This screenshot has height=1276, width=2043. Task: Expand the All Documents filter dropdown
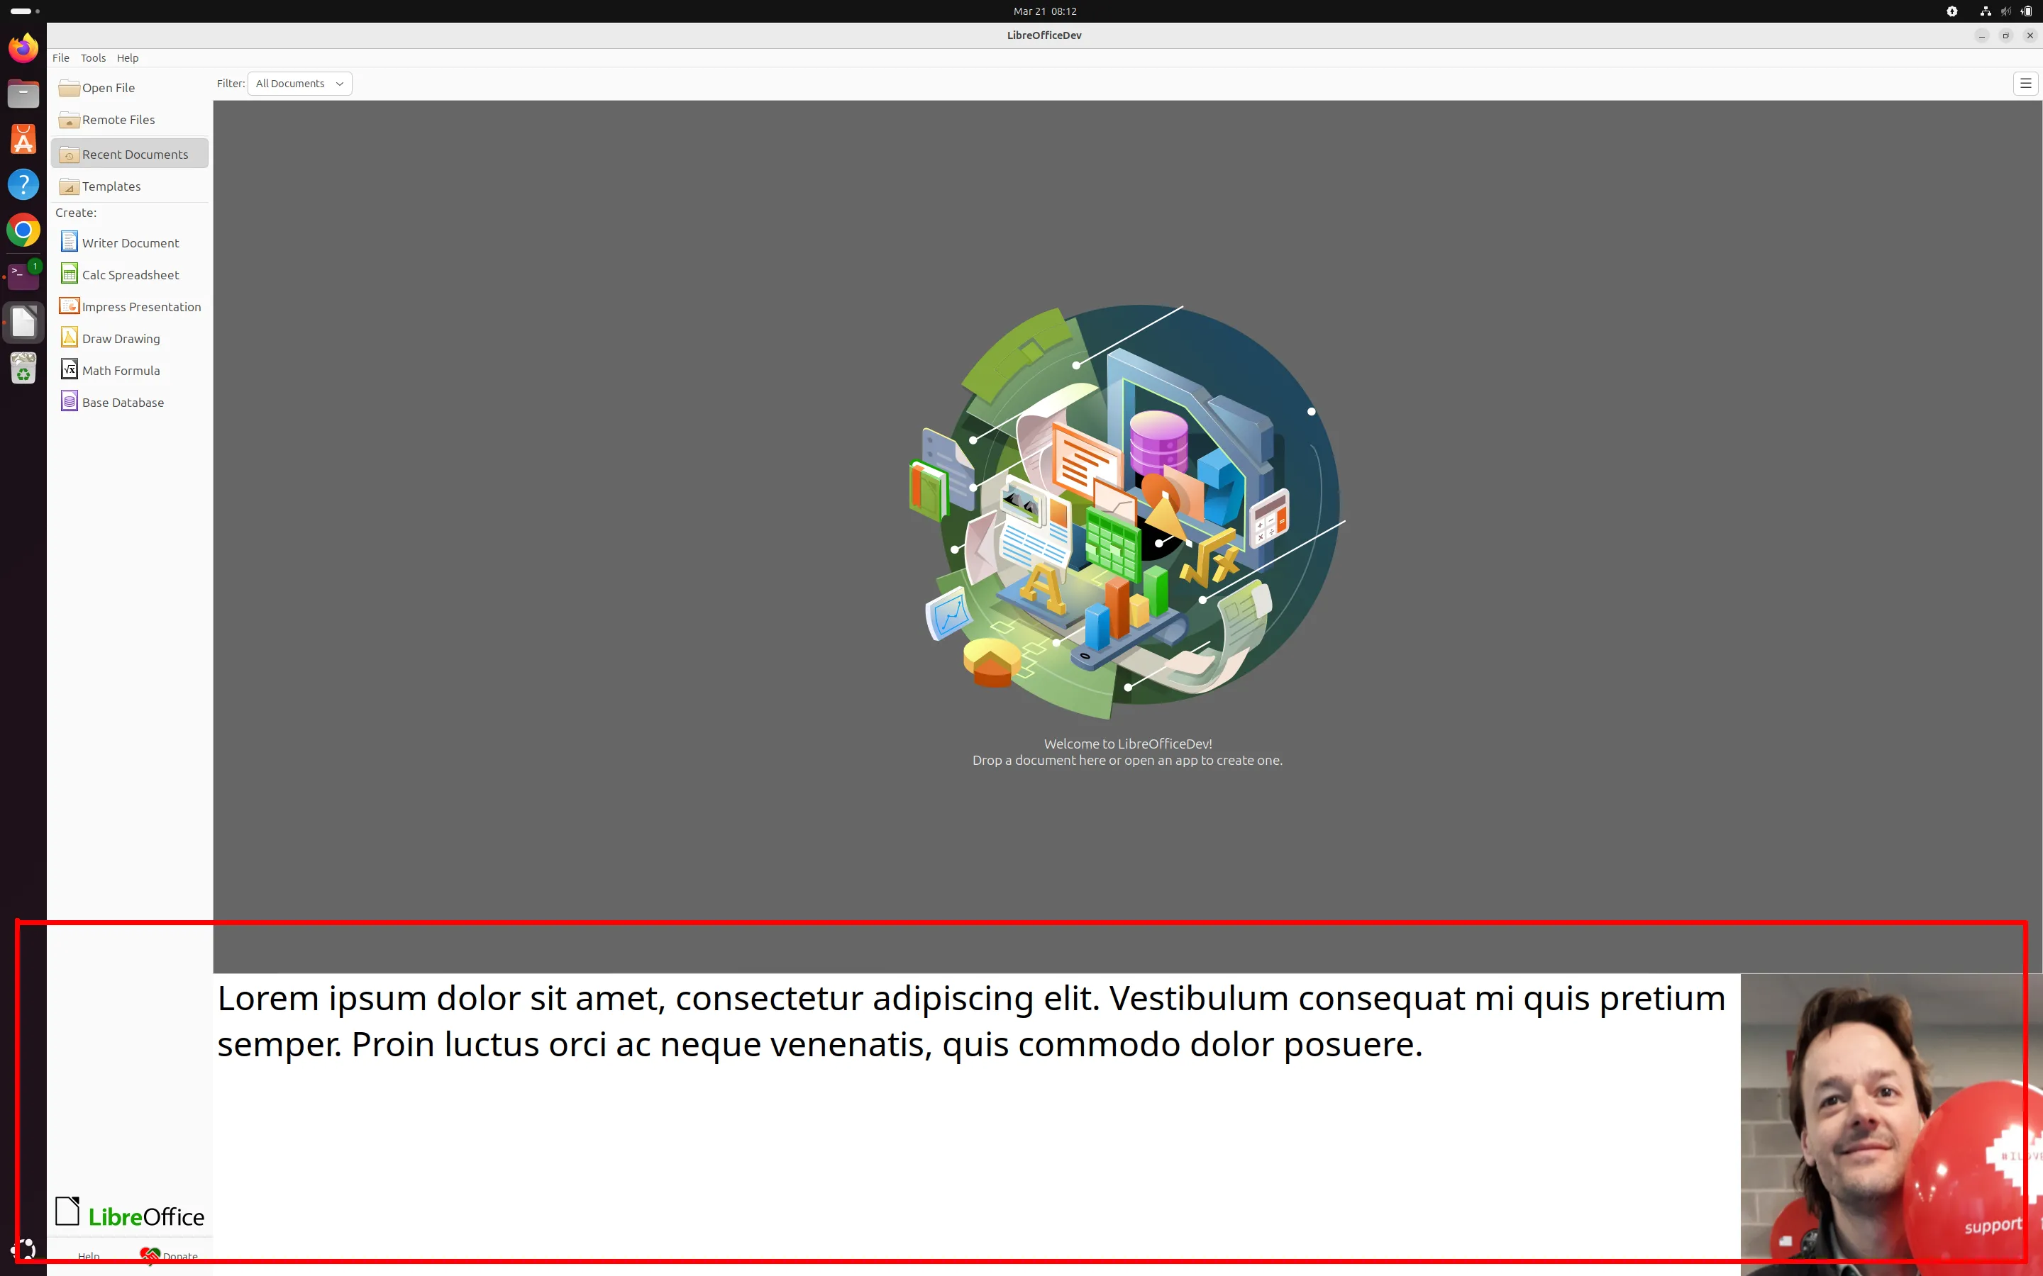point(299,84)
